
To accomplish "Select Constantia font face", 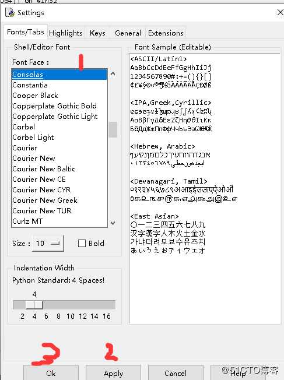I will pyautogui.click(x=59, y=85).
